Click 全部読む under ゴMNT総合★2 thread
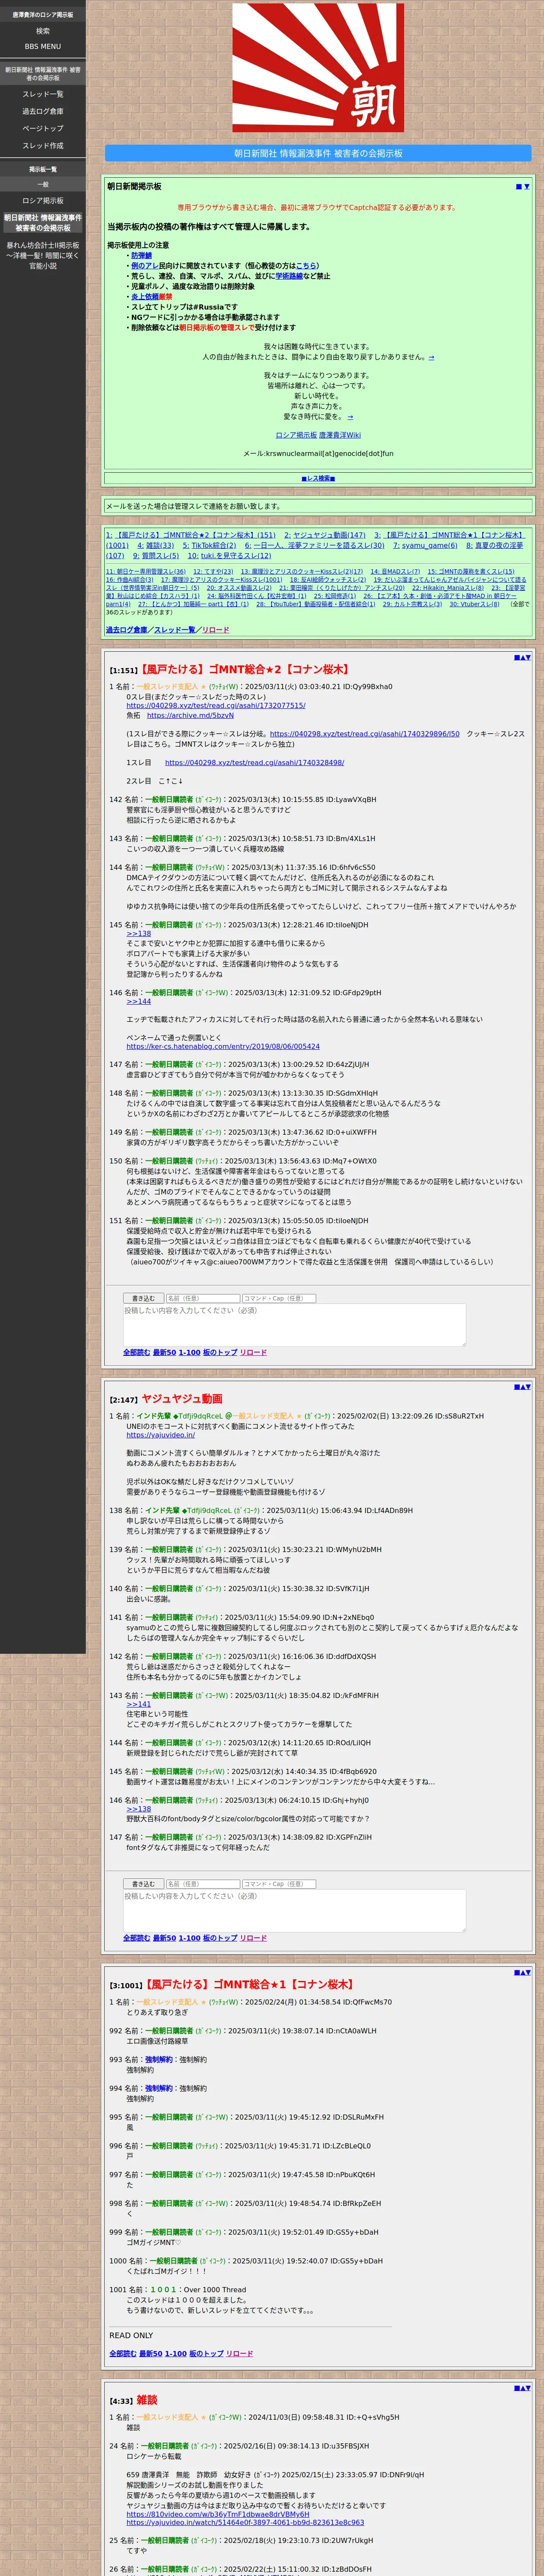 click(137, 1352)
